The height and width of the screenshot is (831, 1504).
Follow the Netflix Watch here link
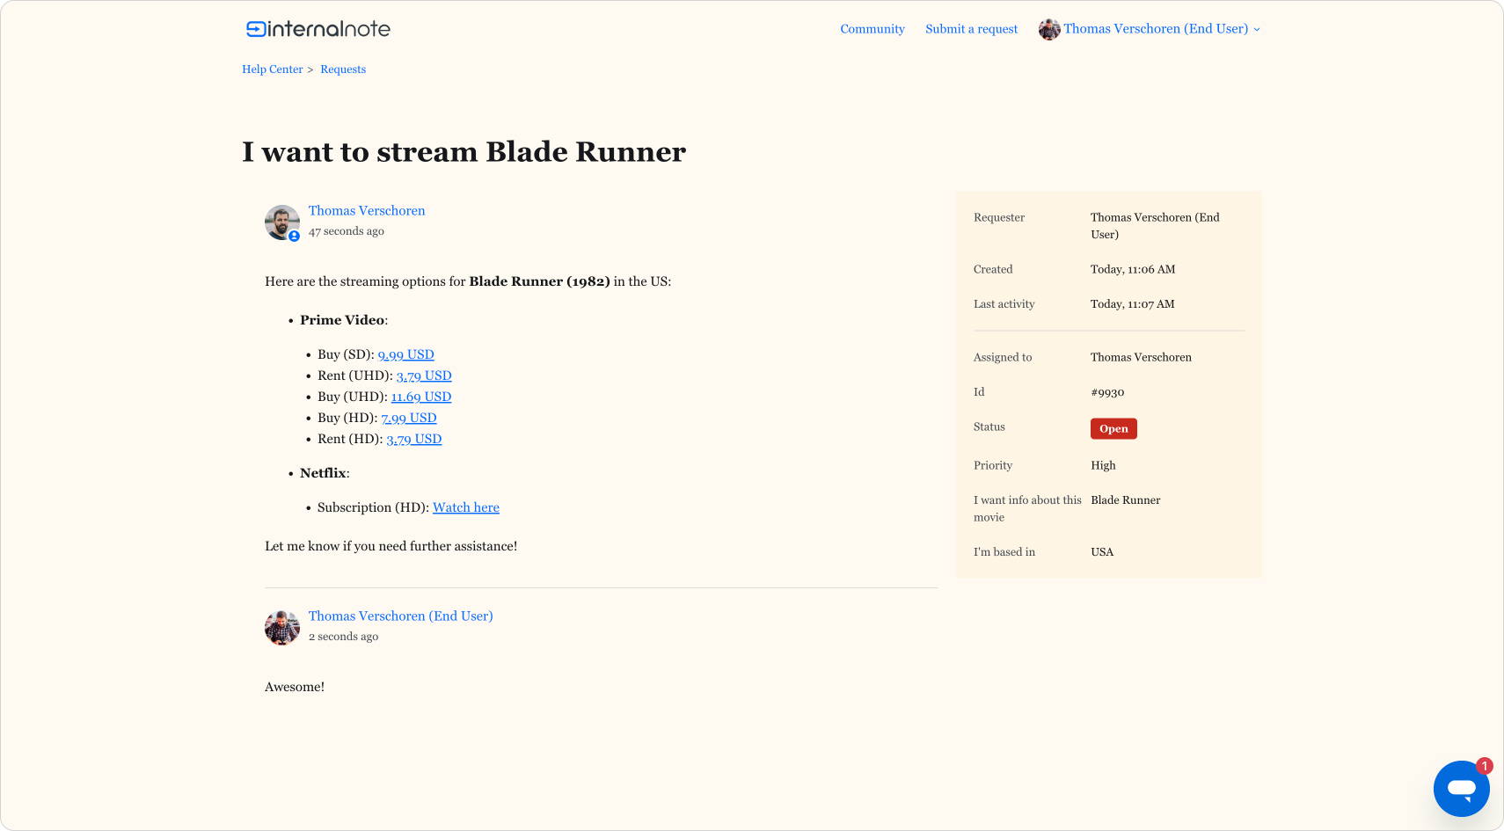point(466,507)
